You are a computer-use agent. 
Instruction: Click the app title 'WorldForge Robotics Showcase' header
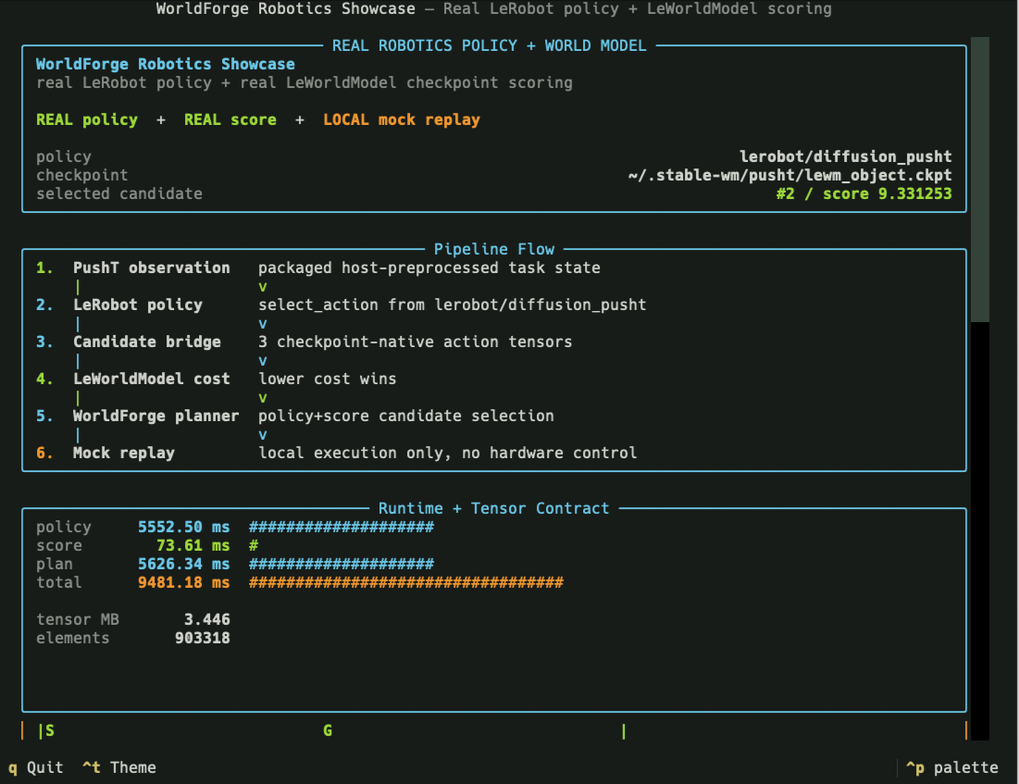coord(285,9)
